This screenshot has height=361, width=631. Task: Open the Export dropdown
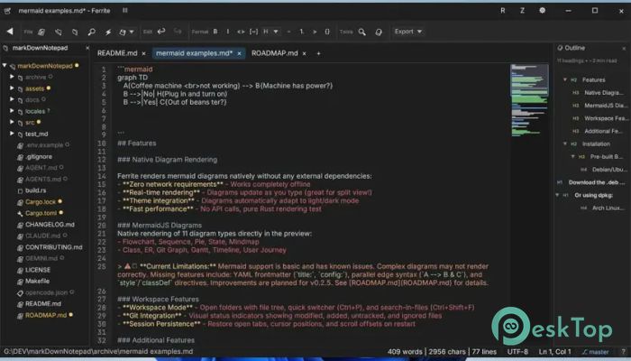(x=408, y=32)
